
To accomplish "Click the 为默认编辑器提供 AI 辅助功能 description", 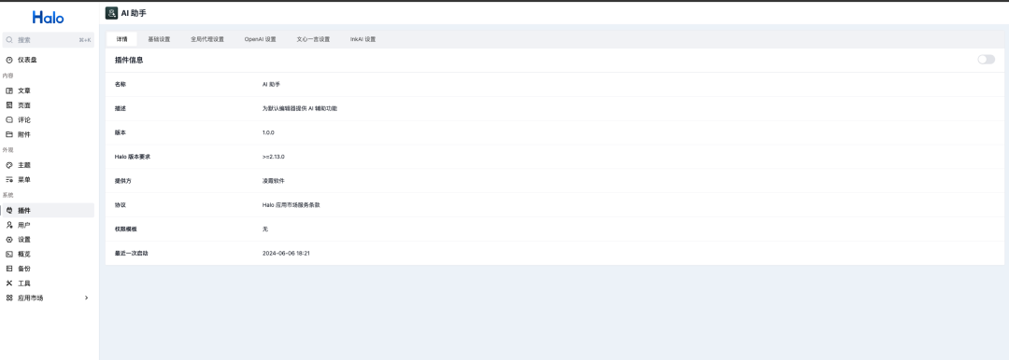I will pyautogui.click(x=299, y=108).
